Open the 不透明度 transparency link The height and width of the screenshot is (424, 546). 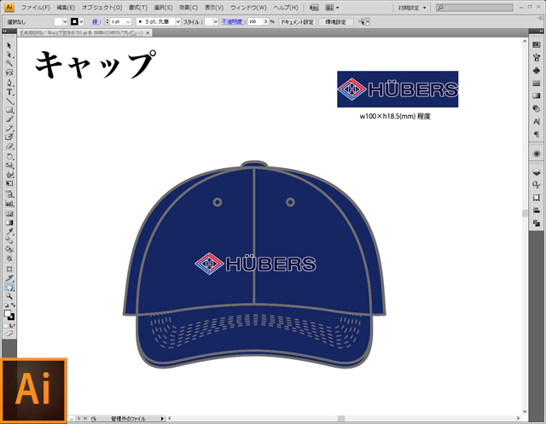pyautogui.click(x=233, y=21)
